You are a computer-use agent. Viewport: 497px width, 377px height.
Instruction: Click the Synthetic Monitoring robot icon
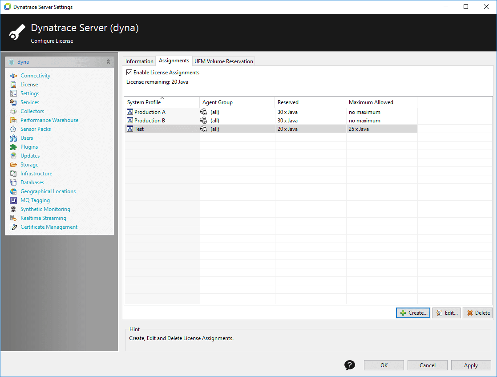tap(13, 209)
